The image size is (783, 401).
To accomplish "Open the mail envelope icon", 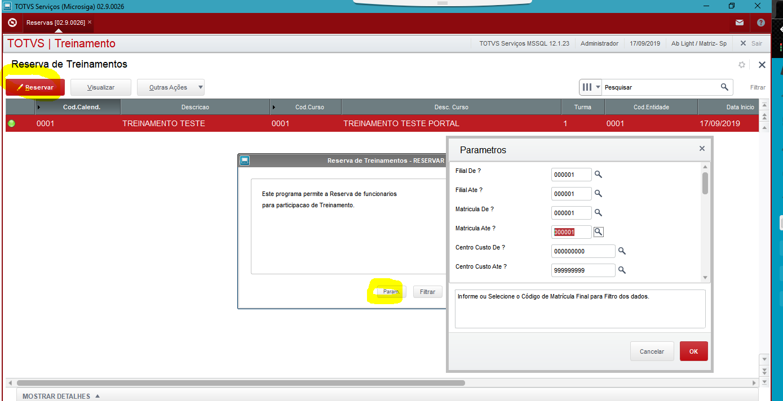I will 739,23.
